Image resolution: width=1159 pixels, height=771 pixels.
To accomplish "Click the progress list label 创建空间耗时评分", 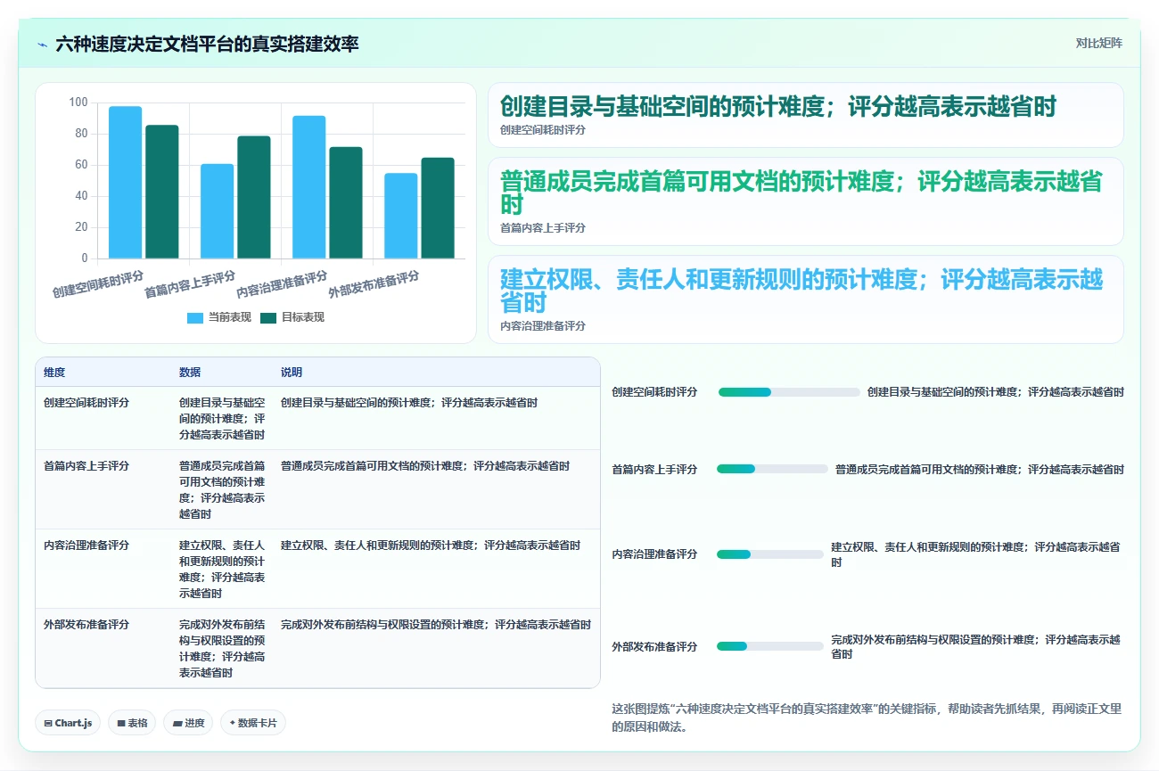I will [x=654, y=392].
